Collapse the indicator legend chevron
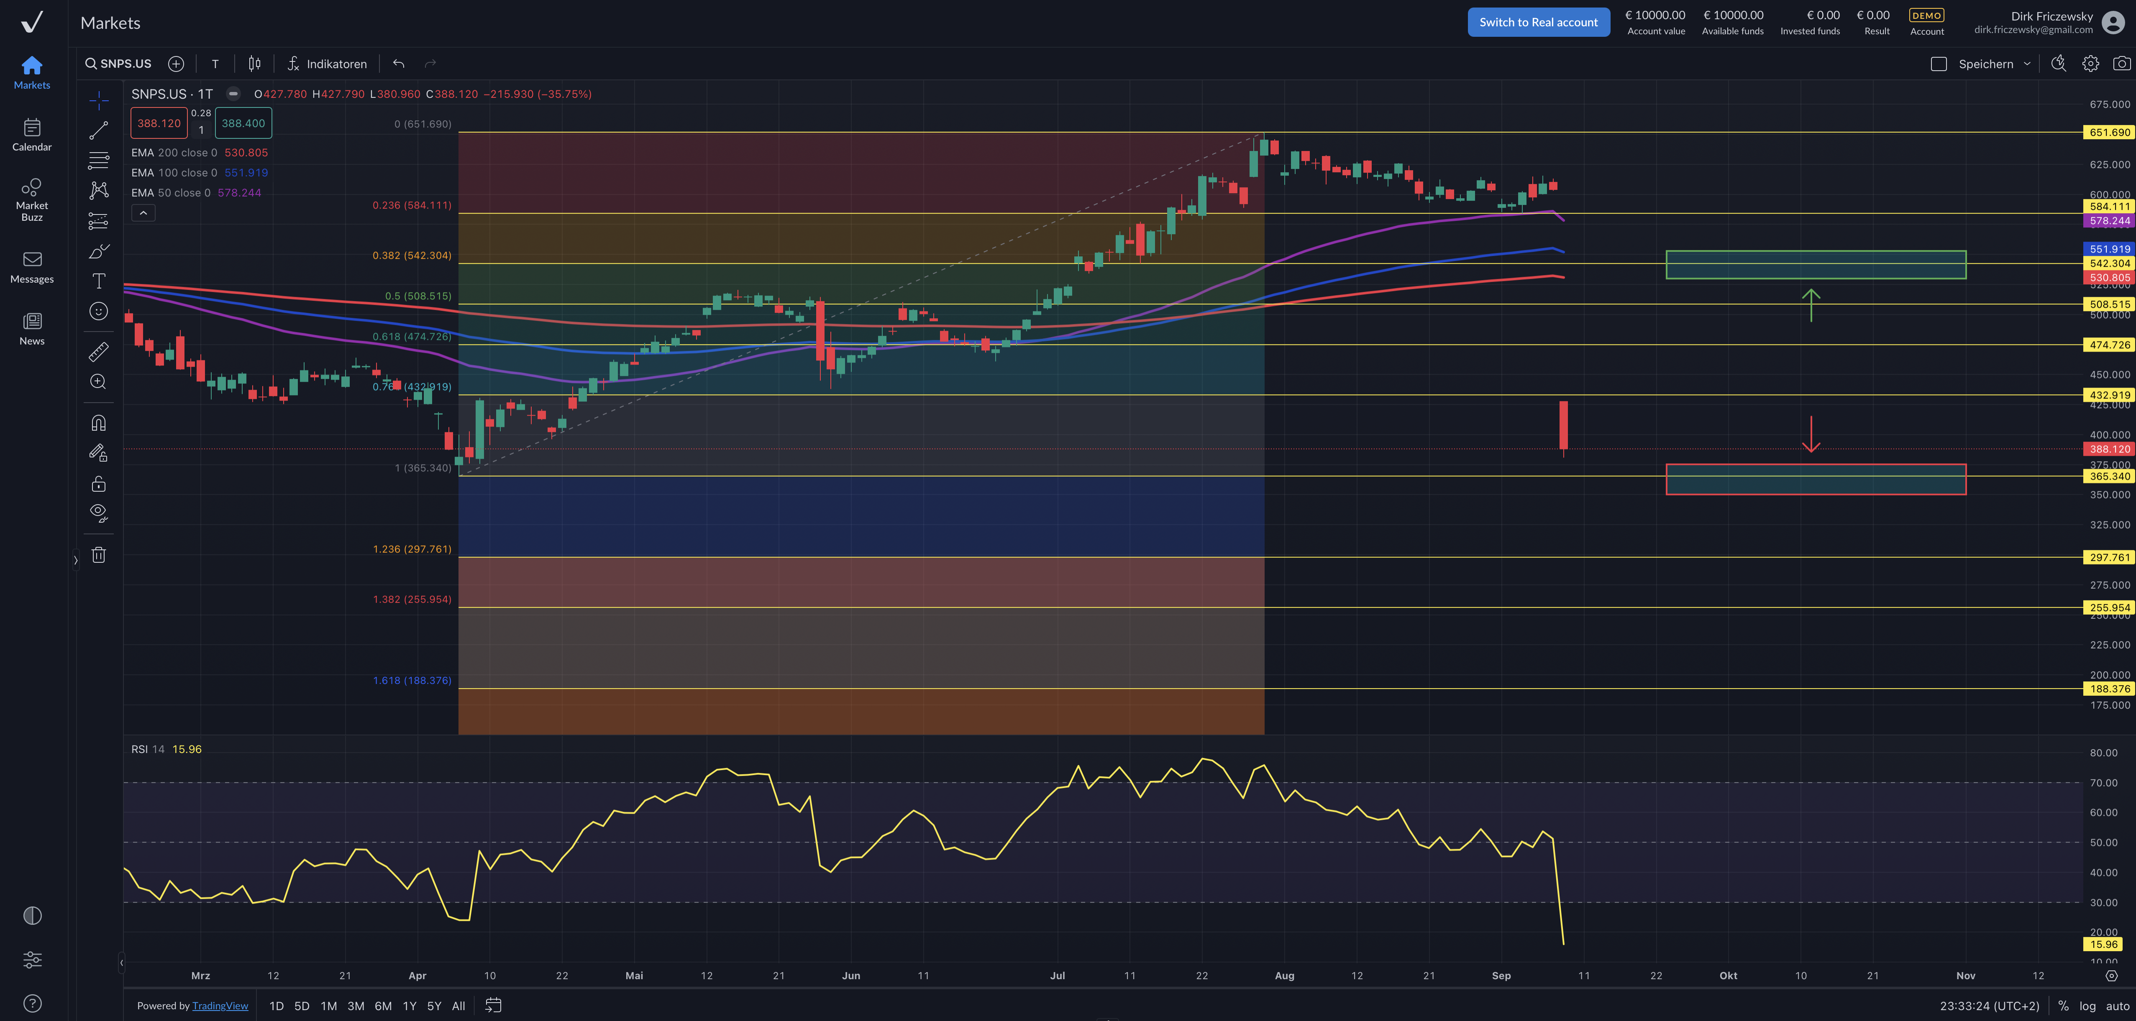The image size is (2136, 1021). click(143, 213)
